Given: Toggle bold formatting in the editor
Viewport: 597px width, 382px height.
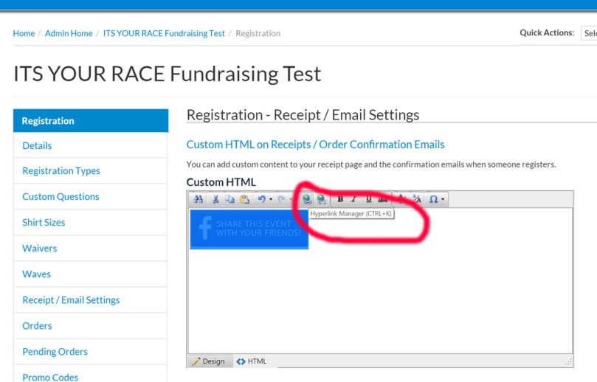Looking at the screenshot, I should (x=340, y=199).
